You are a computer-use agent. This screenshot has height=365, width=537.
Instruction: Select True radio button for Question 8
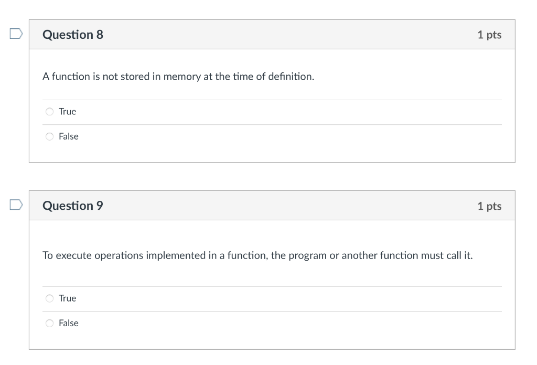50,112
